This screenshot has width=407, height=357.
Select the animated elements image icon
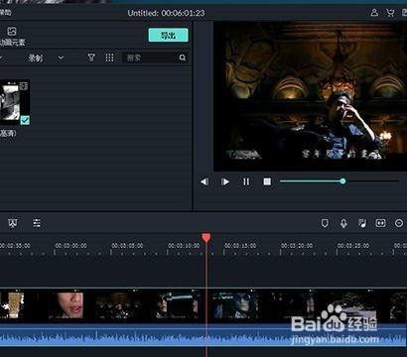pos(12,32)
